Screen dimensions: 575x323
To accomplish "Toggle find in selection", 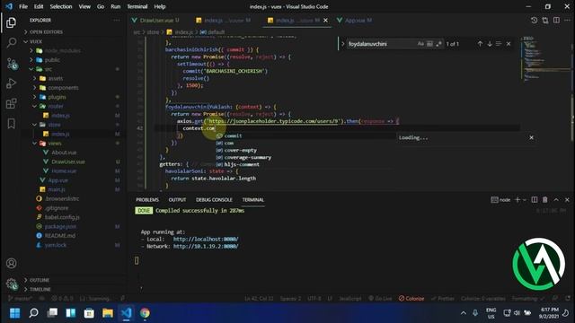I will coord(499,44).
